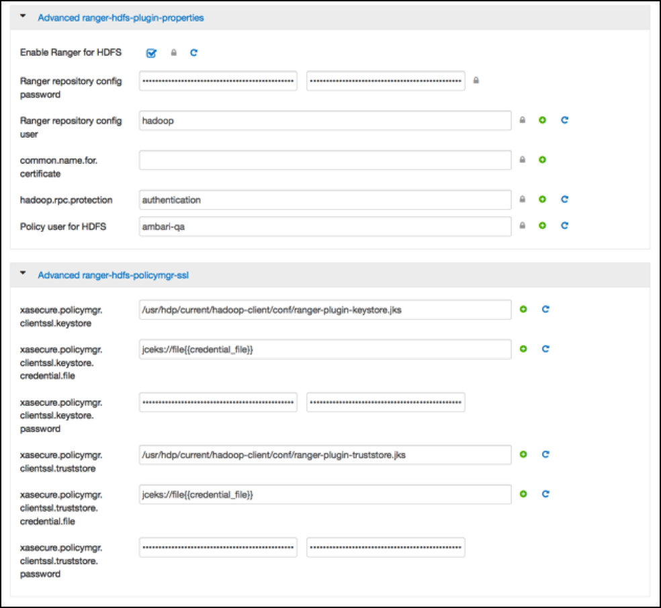Image resolution: width=661 pixels, height=608 pixels.
Task: Collapse Advanced ranger-hdfs-policymgr-ssl section arrow
Action: pyautogui.click(x=23, y=274)
